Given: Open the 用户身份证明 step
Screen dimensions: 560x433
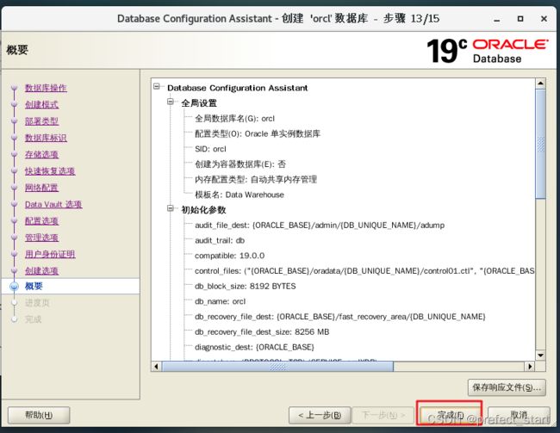Looking at the screenshot, I should point(50,254).
